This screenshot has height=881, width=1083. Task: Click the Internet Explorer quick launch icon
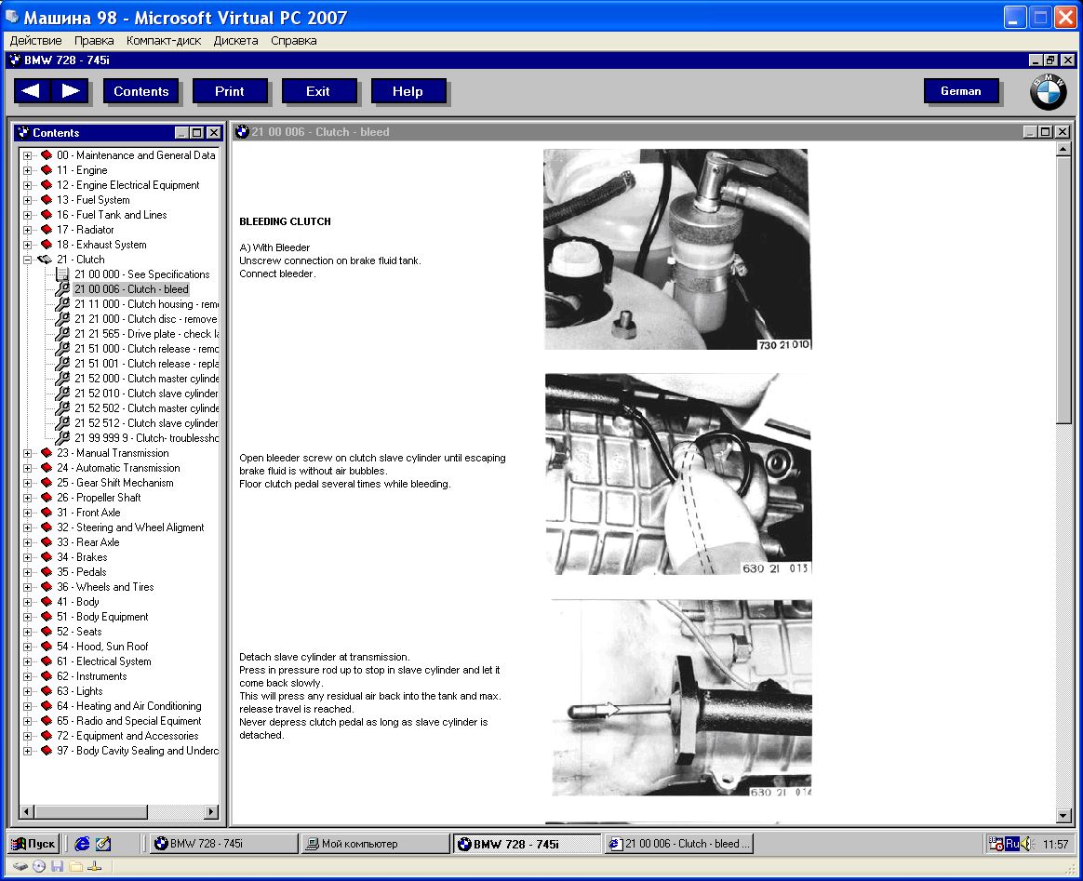(x=82, y=844)
